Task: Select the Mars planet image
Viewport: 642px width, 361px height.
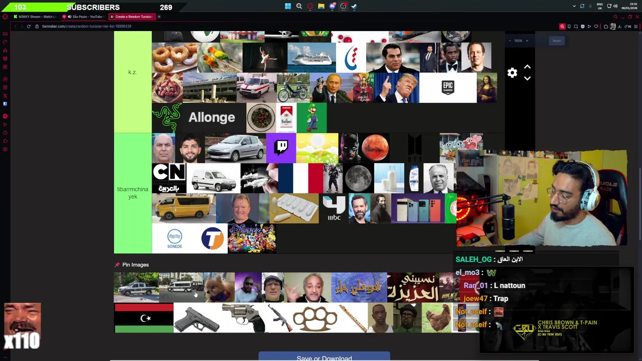Action: click(x=374, y=148)
